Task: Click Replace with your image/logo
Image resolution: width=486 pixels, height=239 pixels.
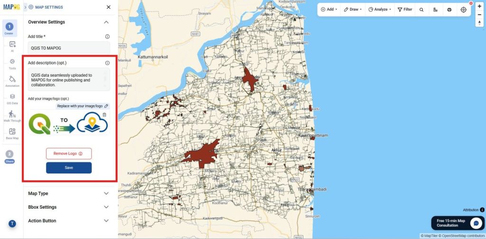Action: 83,106
